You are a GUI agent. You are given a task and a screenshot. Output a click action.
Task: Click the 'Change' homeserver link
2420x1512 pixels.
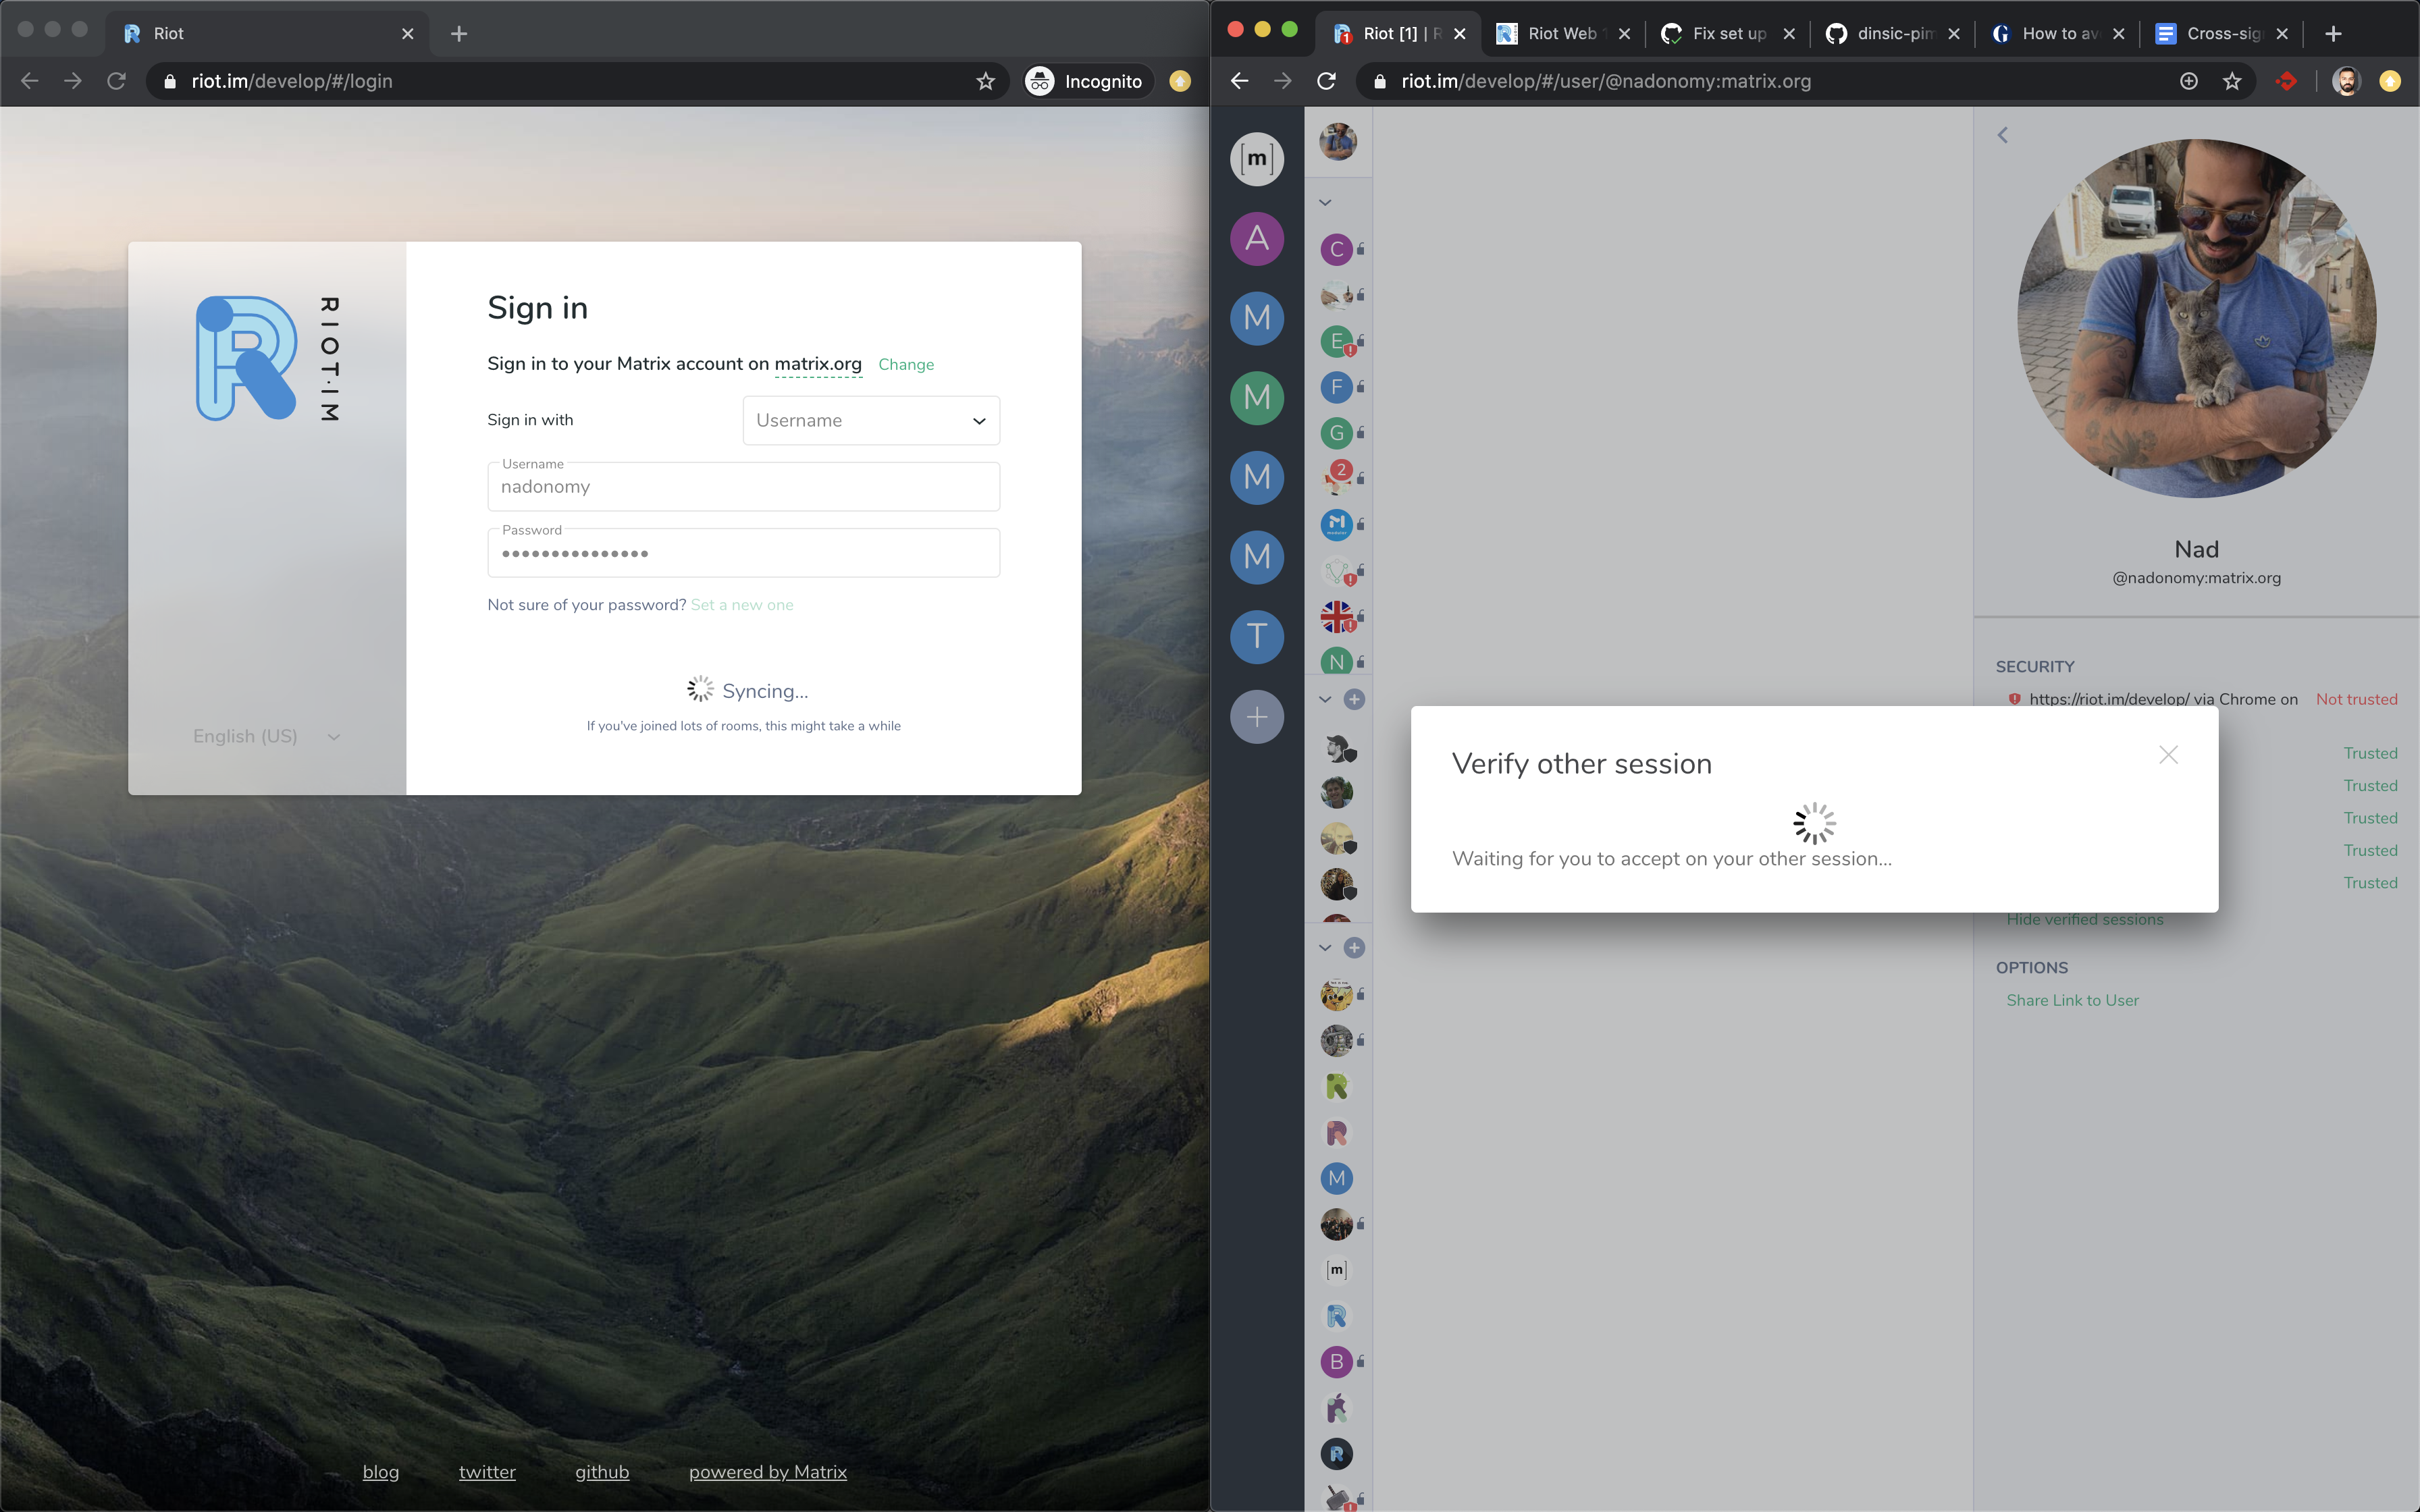tap(906, 365)
